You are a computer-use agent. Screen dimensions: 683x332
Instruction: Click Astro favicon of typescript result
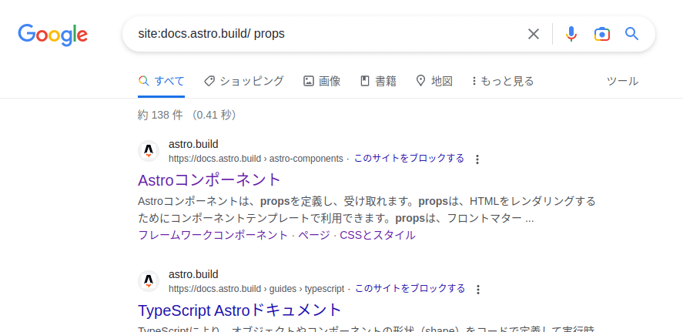[x=149, y=281]
